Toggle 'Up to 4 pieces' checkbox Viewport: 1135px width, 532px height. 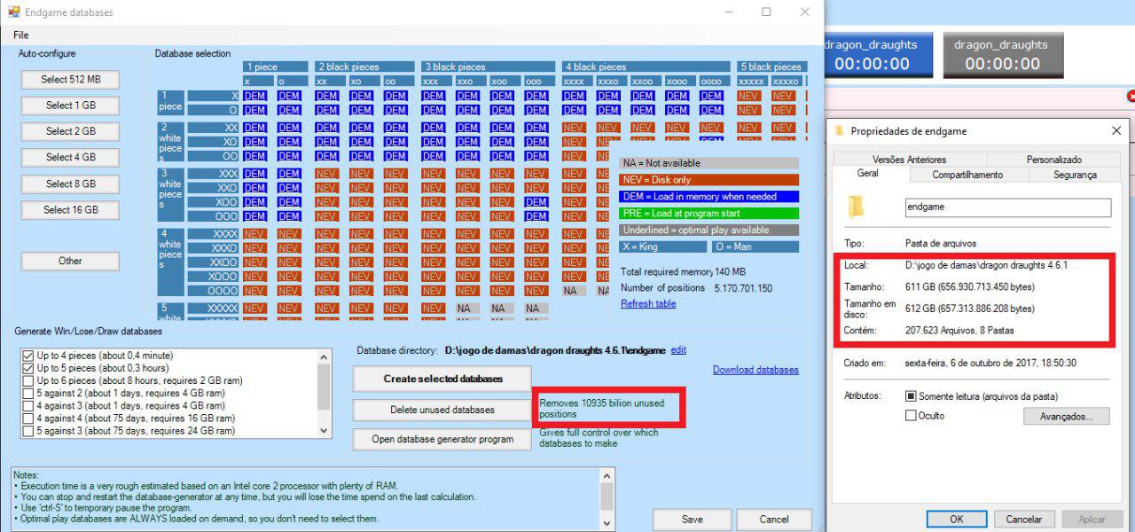coord(28,356)
